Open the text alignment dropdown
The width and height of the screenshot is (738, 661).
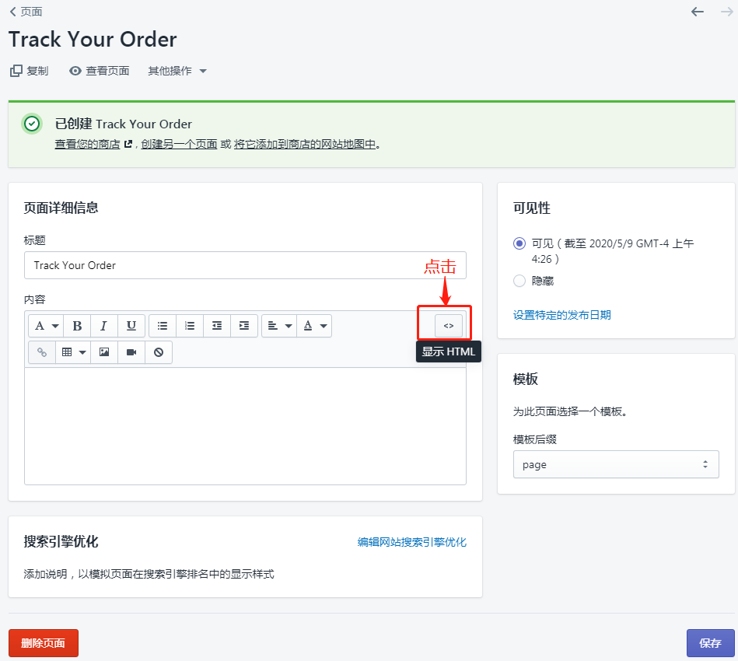(278, 325)
